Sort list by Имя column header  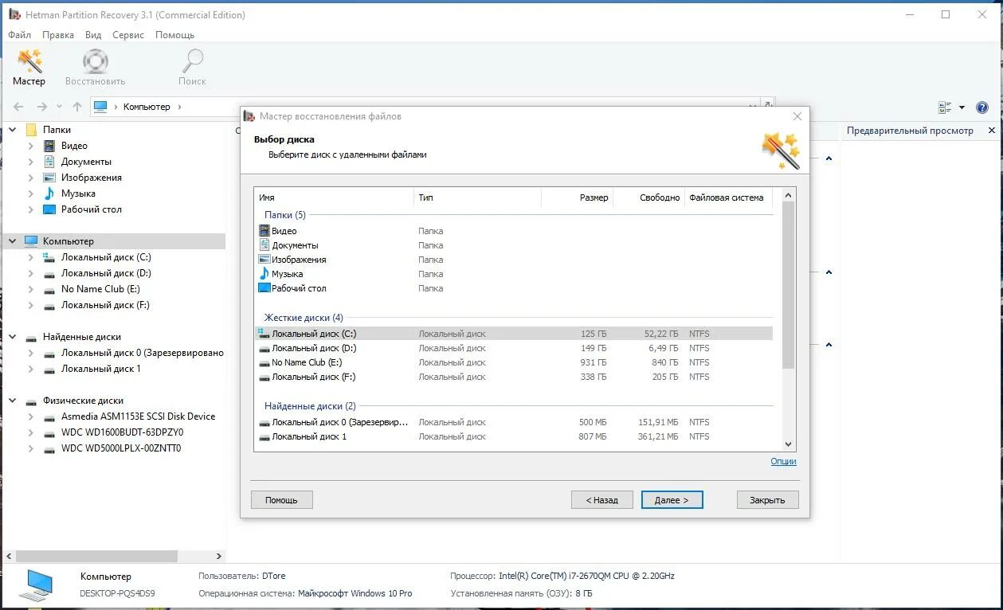(x=334, y=197)
